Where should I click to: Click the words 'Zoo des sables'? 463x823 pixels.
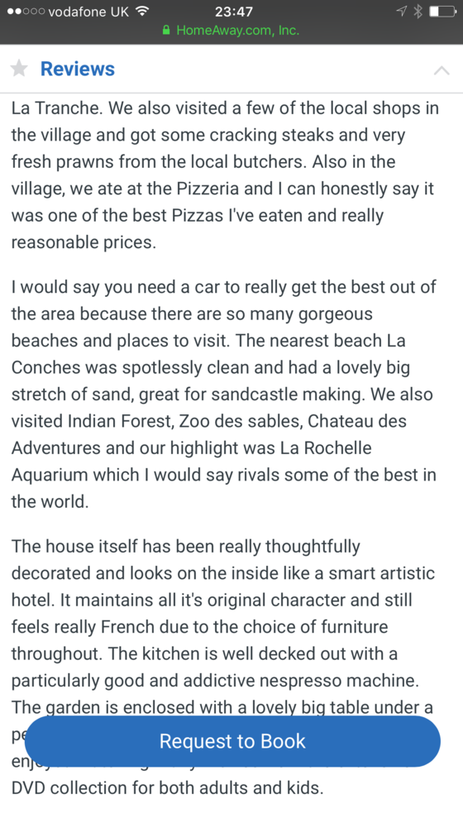241,421
